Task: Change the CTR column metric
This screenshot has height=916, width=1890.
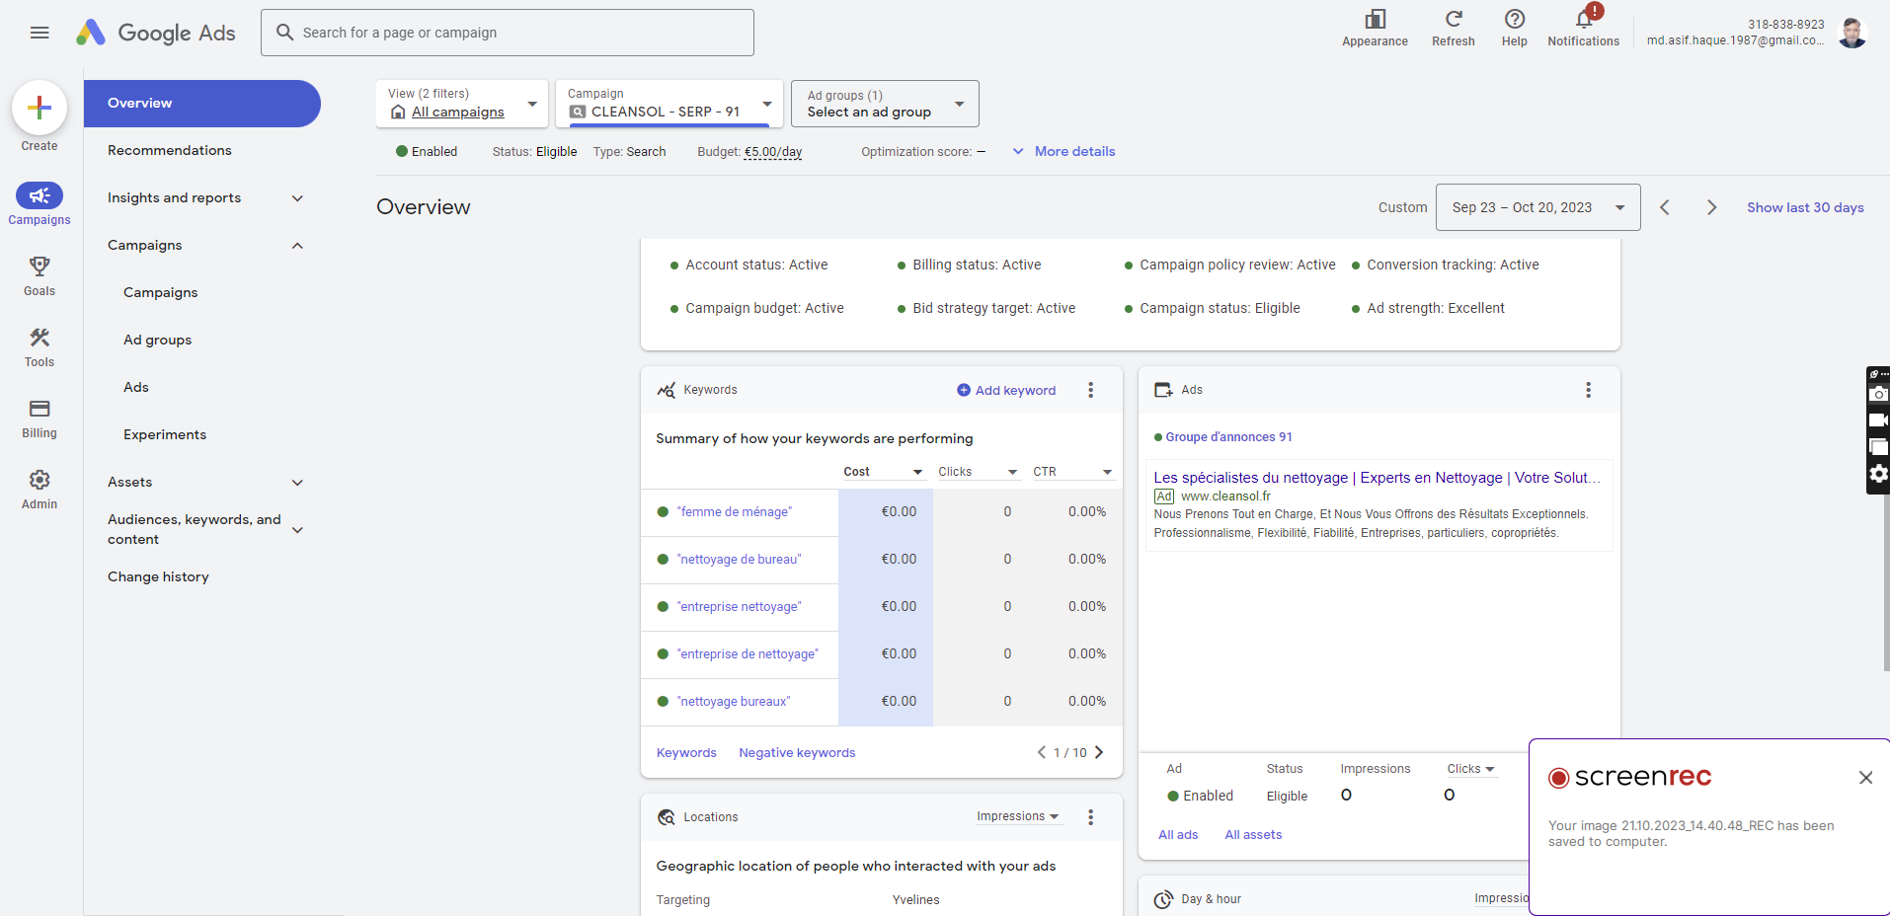Action: coord(1072,472)
